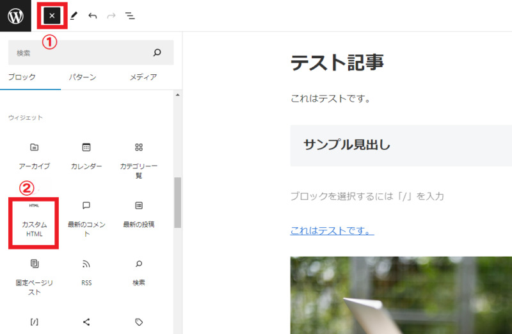This screenshot has height=334, width=512.
Task: Insert the カレンダー block
Action: (x=86, y=155)
